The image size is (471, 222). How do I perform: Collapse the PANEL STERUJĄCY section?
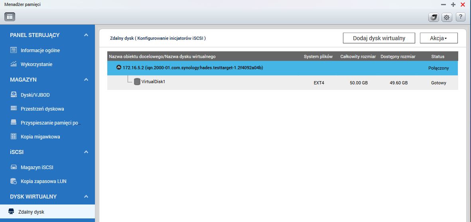pos(86,35)
